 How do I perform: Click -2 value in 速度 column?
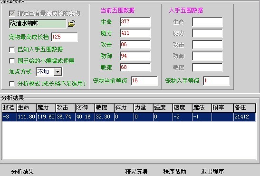pos(183,117)
